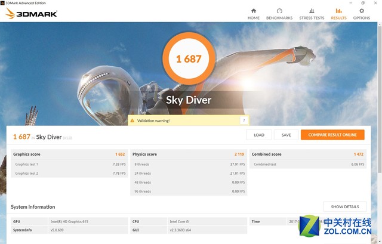Image resolution: width=382 pixels, height=244 pixels.
Task: Select CPU value Intel Core i5
Action: [179, 221]
